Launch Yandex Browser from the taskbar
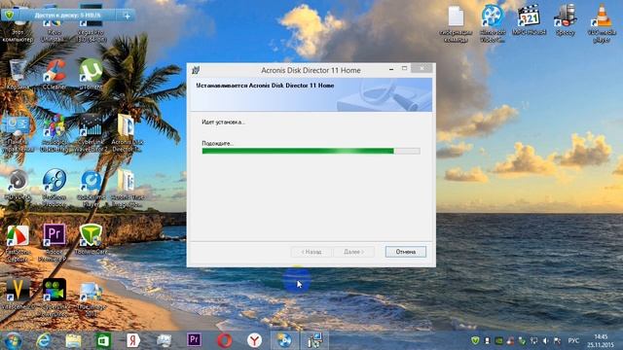The height and width of the screenshot is (350, 623). click(x=255, y=340)
